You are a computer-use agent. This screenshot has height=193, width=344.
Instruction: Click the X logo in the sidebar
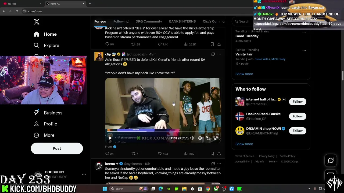[x=37, y=22]
